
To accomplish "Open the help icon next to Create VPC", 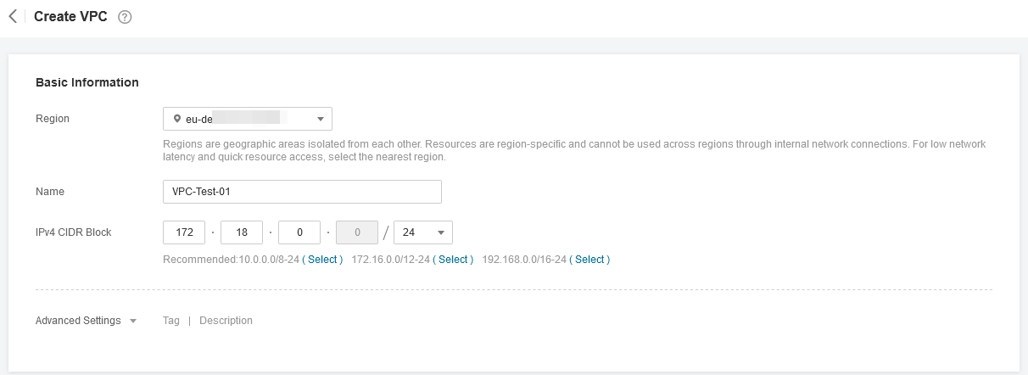I will 125,17.
